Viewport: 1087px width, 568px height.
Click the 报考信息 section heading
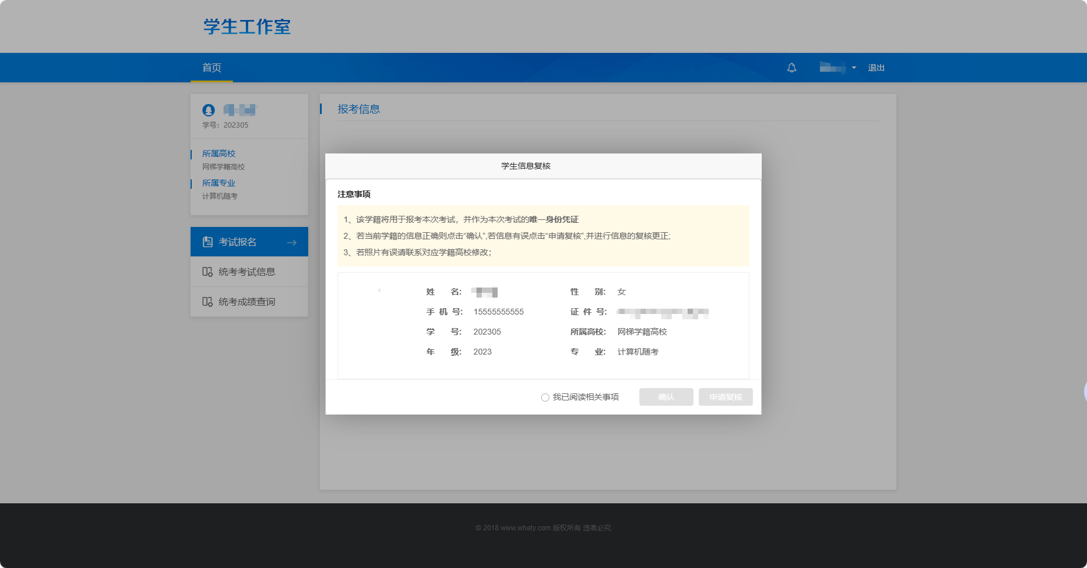tap(359, 109)
